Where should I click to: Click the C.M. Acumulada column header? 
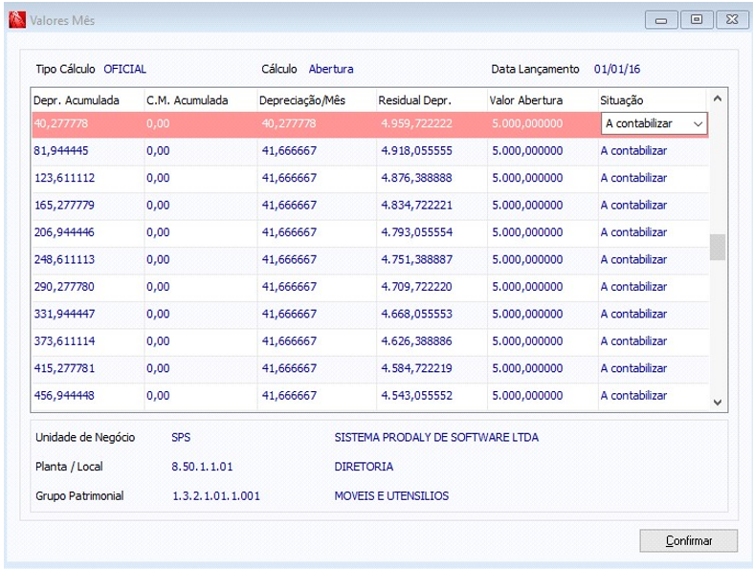click(187, 99)
